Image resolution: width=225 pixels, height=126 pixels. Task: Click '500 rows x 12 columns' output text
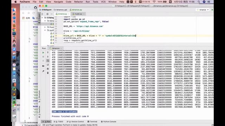point(65,112)
